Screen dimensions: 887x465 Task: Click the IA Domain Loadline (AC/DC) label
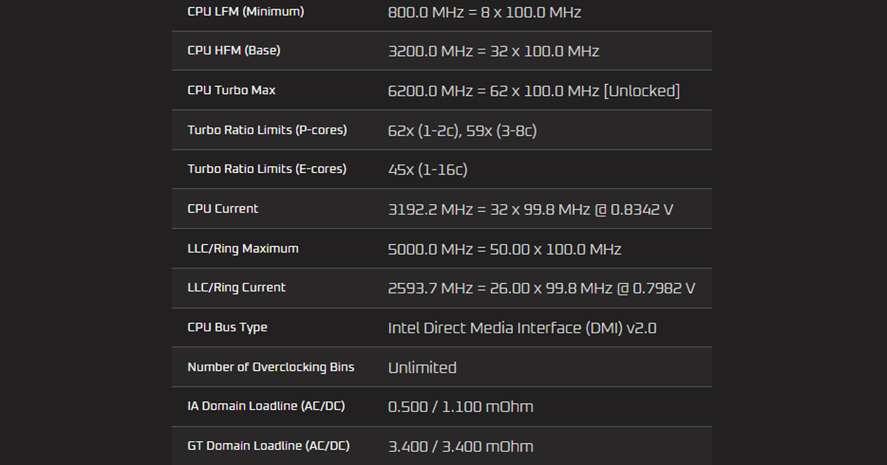point(266,406)
